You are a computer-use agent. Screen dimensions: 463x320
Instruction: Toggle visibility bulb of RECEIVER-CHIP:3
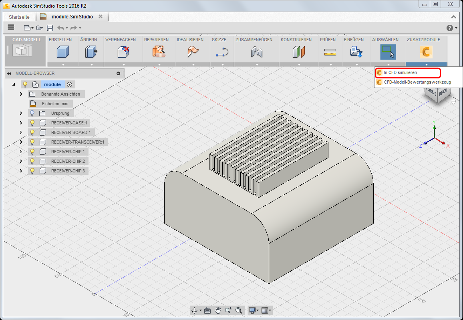point(32,171)
